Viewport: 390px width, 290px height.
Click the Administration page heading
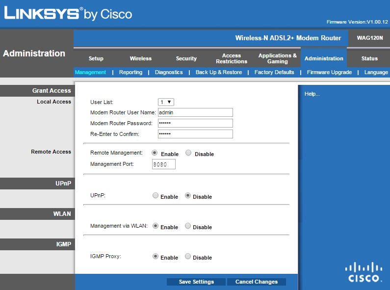[x=34, y=53]
